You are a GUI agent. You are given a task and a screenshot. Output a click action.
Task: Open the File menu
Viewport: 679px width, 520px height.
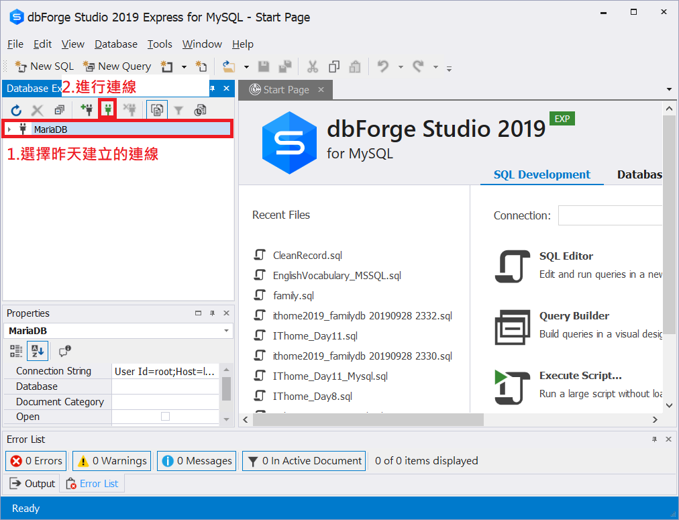pos(15,44)
